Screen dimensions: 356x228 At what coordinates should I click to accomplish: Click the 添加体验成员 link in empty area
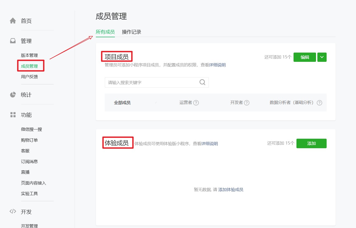coord(231,189)
